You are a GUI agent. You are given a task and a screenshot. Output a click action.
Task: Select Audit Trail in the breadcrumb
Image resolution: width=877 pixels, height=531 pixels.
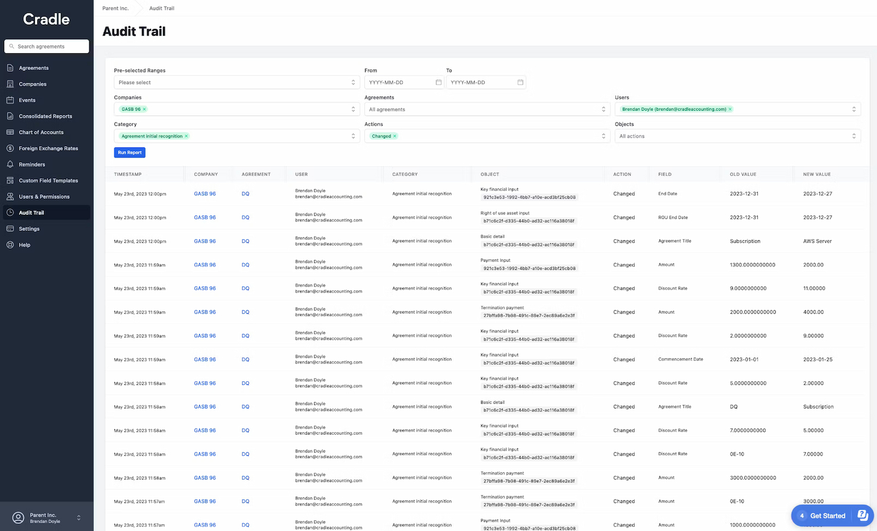tap(162, 8)
